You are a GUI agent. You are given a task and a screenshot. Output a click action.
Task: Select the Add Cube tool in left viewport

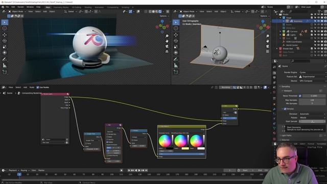tap(5, 72)
